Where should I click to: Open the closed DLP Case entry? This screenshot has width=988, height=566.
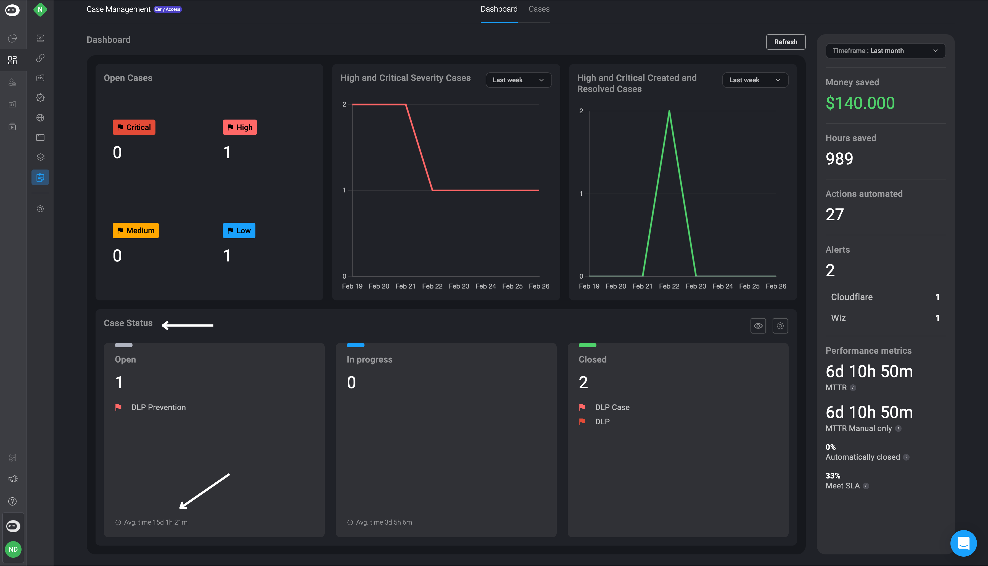pos(612,408)
